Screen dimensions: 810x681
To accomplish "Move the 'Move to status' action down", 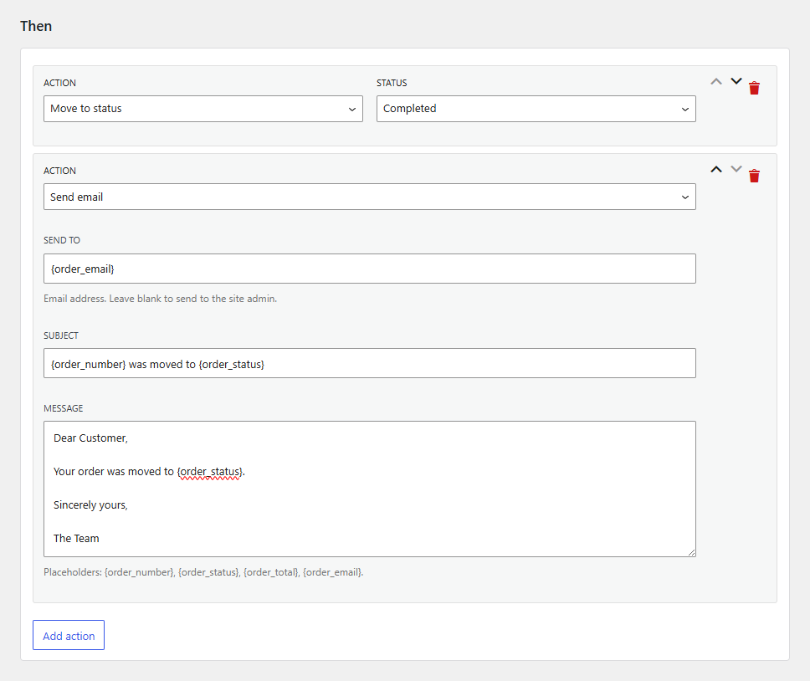I will pos(736,81).
